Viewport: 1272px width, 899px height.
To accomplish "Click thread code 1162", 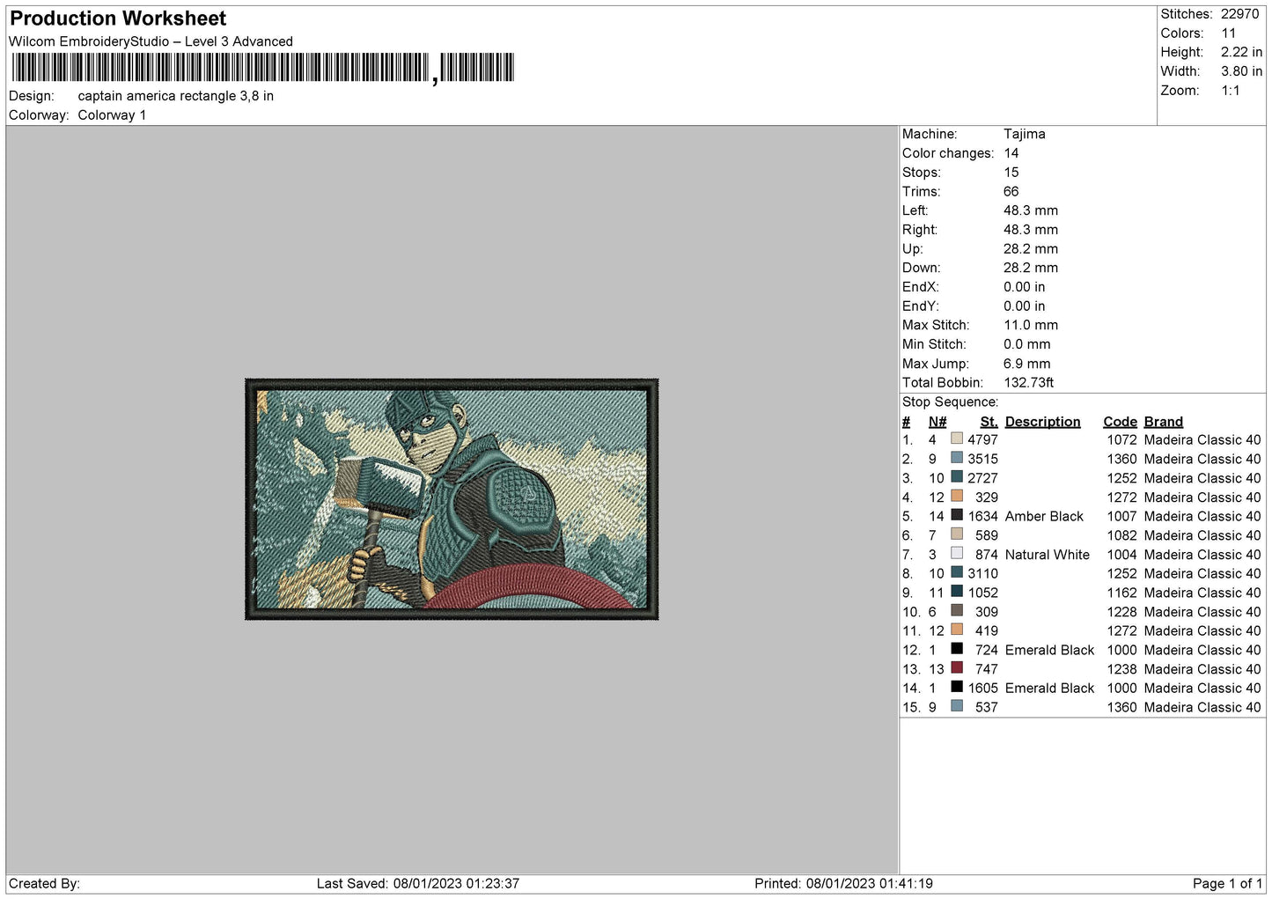I will pyautogui.click(x=1121, y=593).
